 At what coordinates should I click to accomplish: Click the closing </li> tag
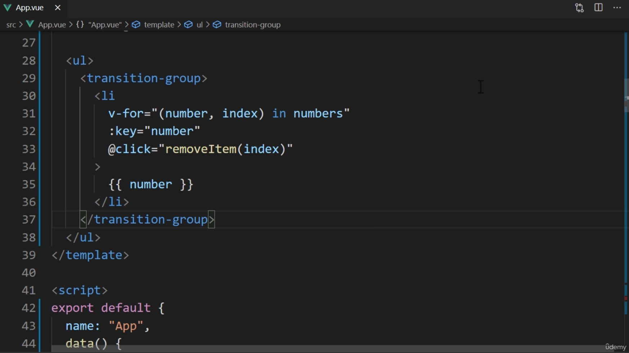point(112,202)
